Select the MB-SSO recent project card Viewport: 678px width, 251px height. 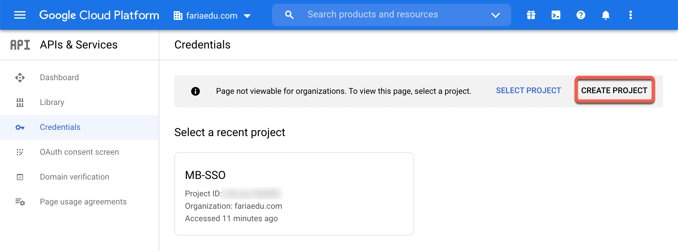click(294, 194)
